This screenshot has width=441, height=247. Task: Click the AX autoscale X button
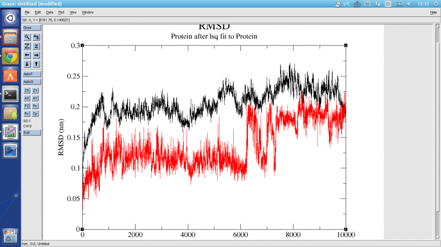[26, 98]
